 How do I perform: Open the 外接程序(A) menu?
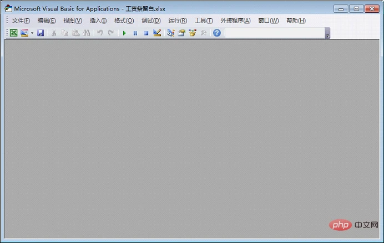(235, 21)
